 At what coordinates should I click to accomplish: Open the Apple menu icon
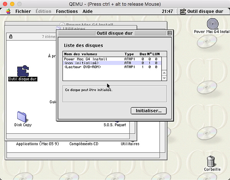[8, 11]
